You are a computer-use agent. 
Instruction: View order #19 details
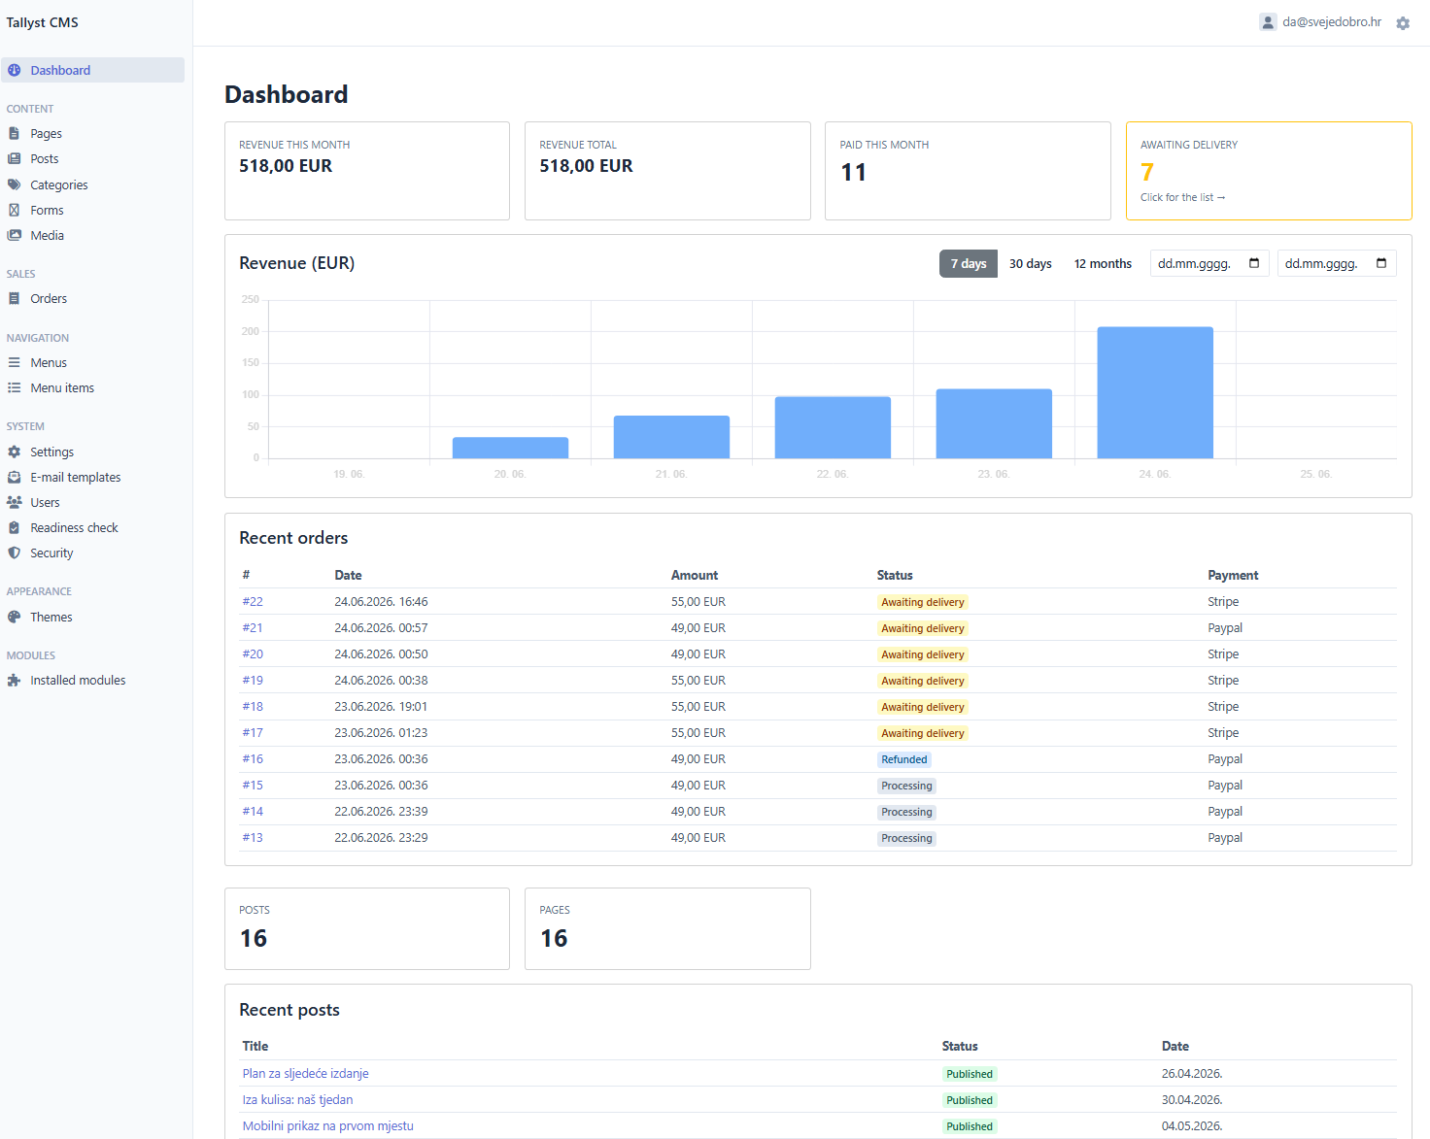click(253, 681)
